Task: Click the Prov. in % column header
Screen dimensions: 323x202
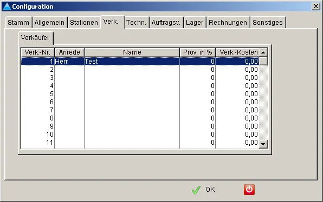Action: tap(198, 52)
